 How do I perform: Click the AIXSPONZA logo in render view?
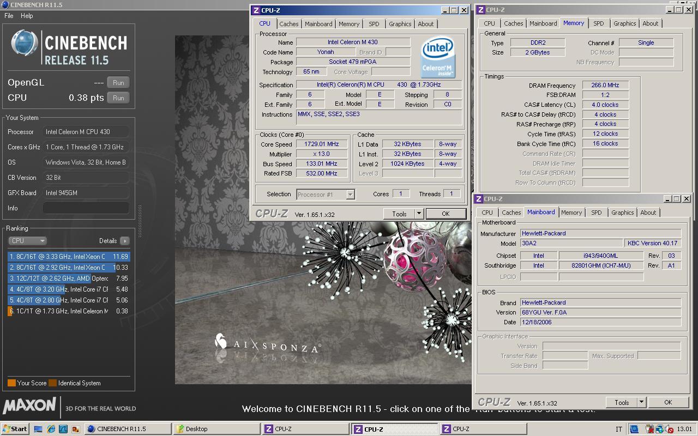[268, 343]
